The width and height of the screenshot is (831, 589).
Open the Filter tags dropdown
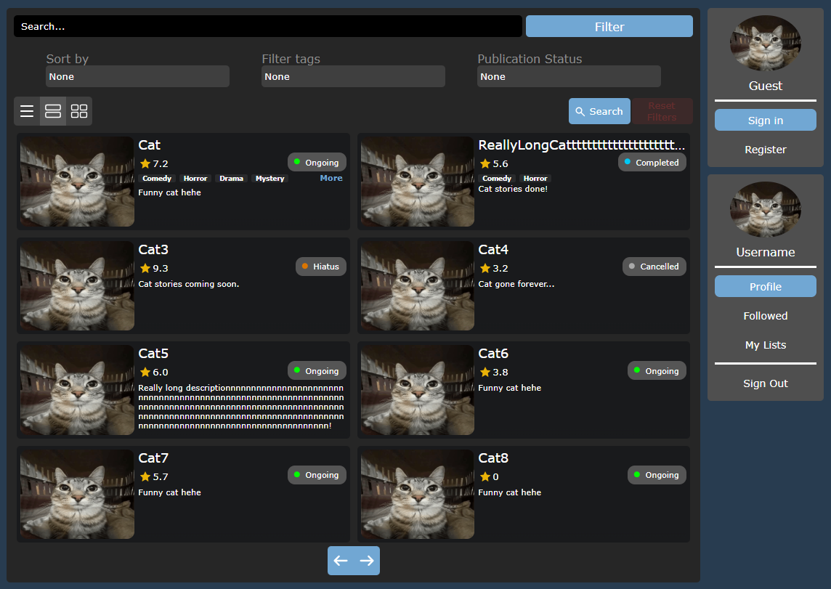tap(353, 76)
